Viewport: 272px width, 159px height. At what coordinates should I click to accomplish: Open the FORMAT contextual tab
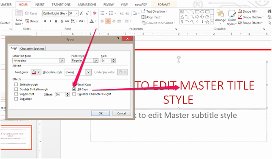164,5
